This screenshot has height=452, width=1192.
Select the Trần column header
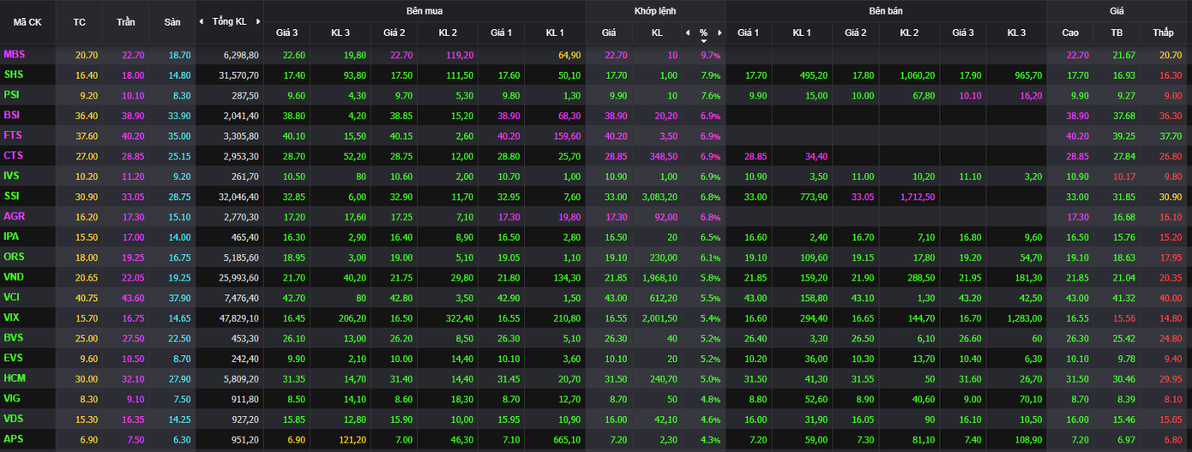[126, 21]
